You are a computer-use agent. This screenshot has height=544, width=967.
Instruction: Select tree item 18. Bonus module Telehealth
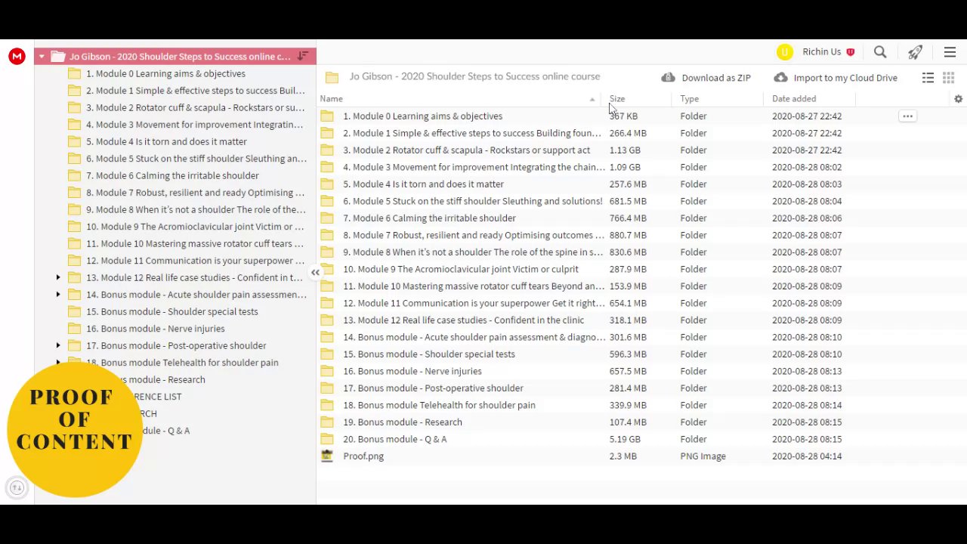pos(182,363)
